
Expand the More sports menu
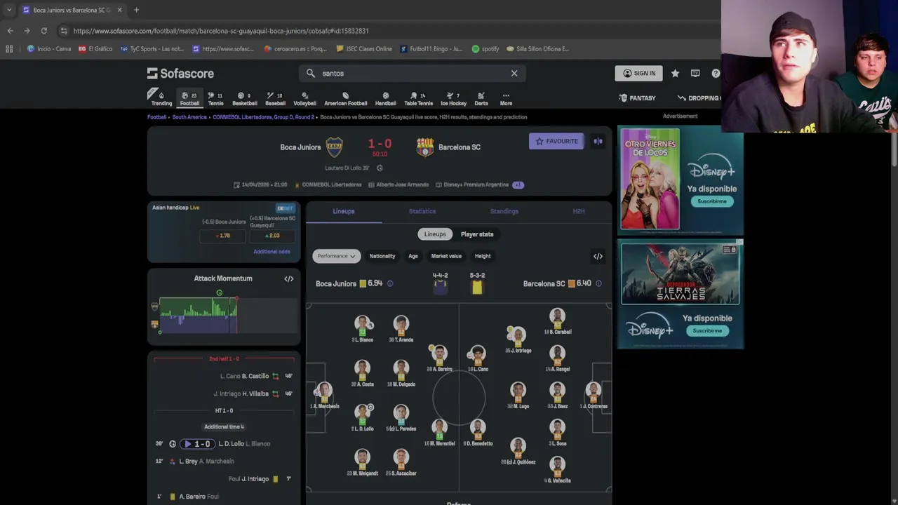click(x=506, y=98)
